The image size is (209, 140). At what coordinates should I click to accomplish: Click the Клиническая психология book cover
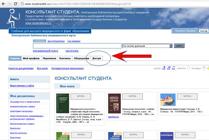114,103
